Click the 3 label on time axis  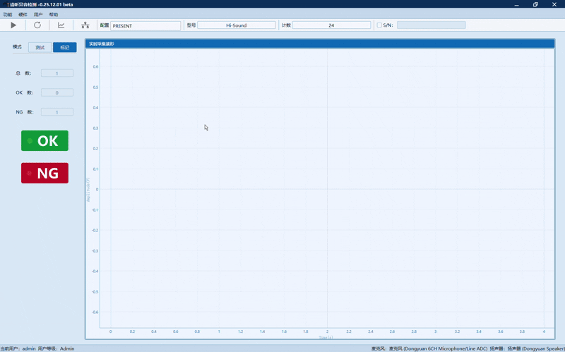435,332
